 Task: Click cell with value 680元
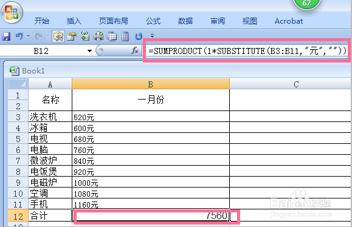point(151,138)
